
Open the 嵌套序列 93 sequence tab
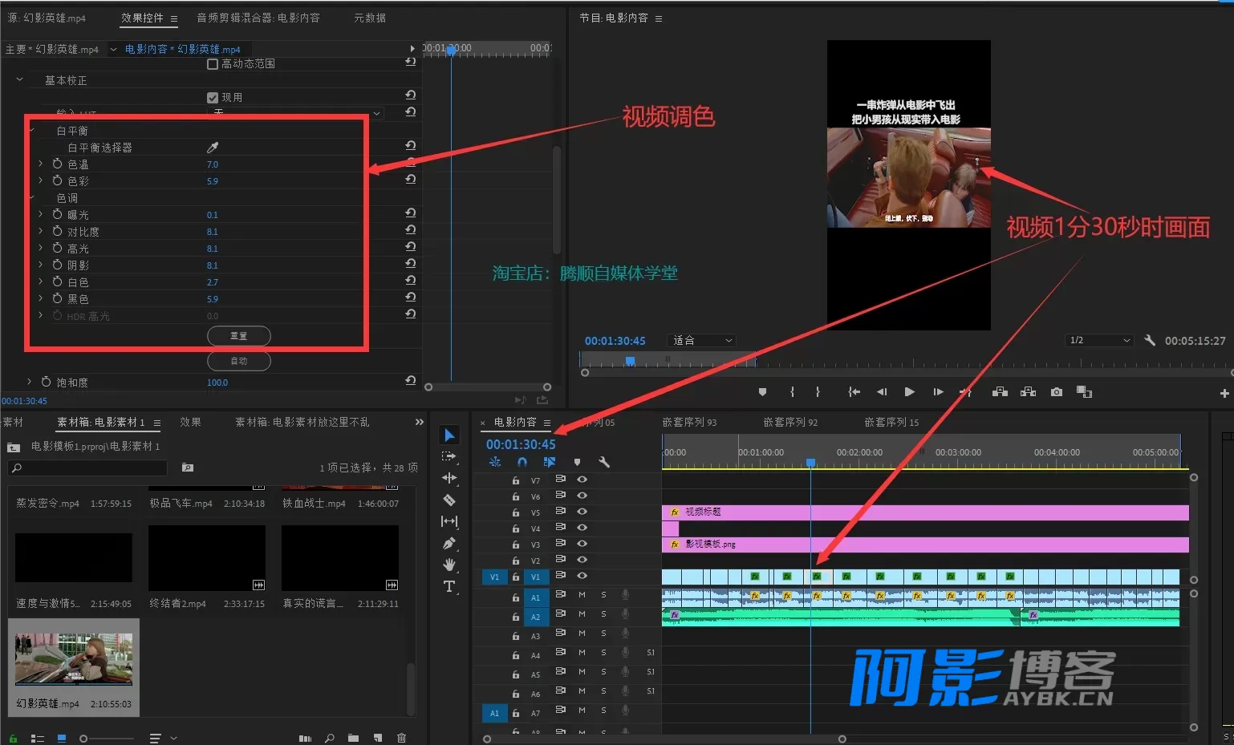click(689, 422)
